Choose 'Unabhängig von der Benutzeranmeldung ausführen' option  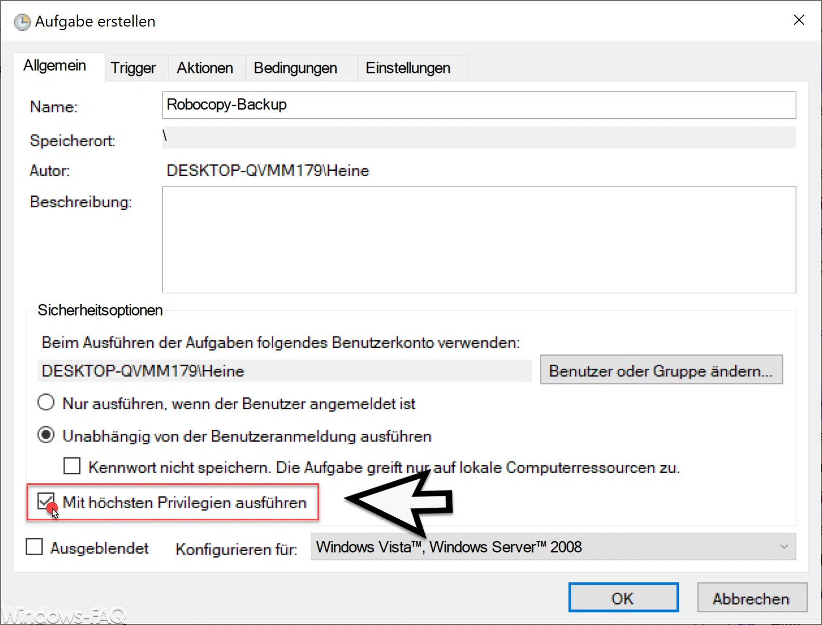pyautogui.click(x=46, y=435)
